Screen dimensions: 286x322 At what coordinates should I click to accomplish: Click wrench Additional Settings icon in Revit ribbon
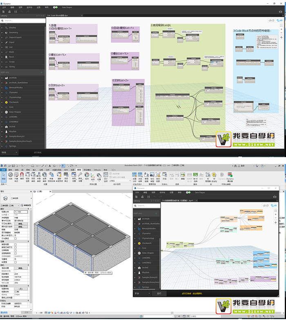pos(80,176)
